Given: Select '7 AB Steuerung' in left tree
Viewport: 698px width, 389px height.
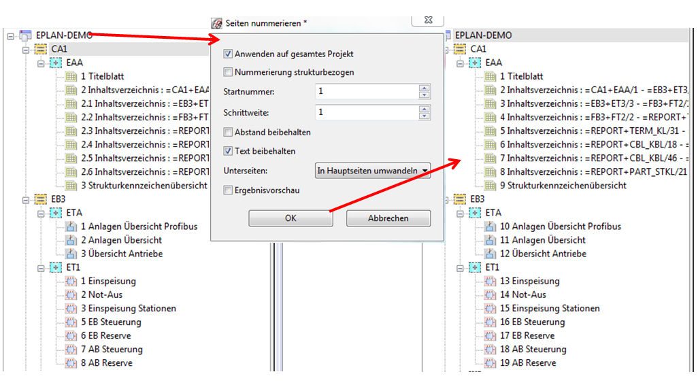Looking at the screenshot, I should point(112,350).
